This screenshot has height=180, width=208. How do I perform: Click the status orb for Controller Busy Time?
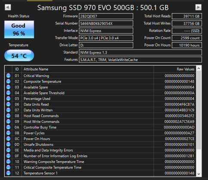tap(9, 127)
